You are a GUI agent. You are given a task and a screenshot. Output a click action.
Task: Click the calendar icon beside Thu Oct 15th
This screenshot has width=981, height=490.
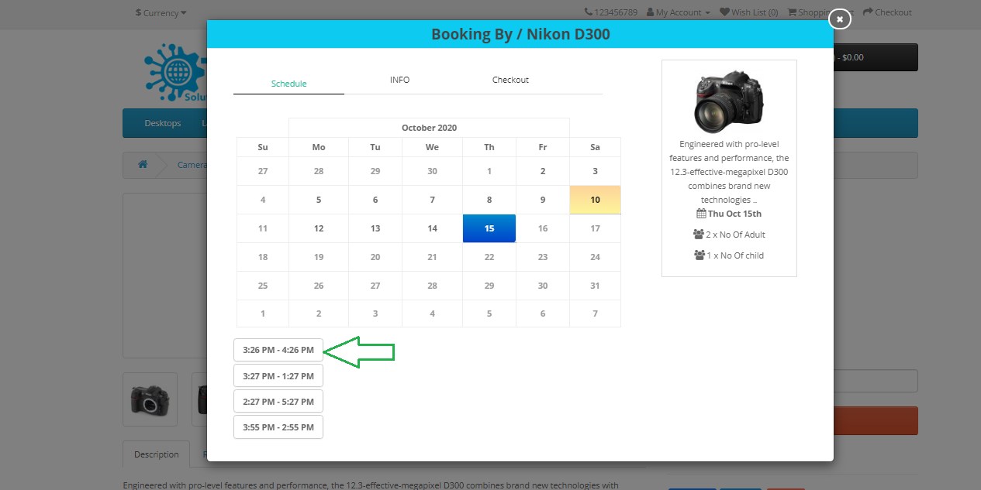click(701, 214)
